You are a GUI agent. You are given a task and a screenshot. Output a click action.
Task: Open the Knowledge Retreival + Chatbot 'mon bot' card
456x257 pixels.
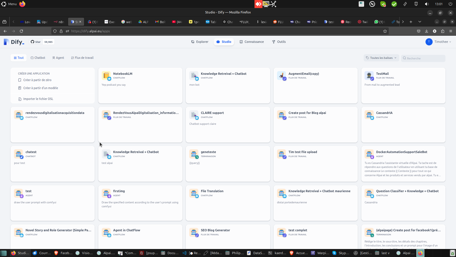[x=228, y=85]
